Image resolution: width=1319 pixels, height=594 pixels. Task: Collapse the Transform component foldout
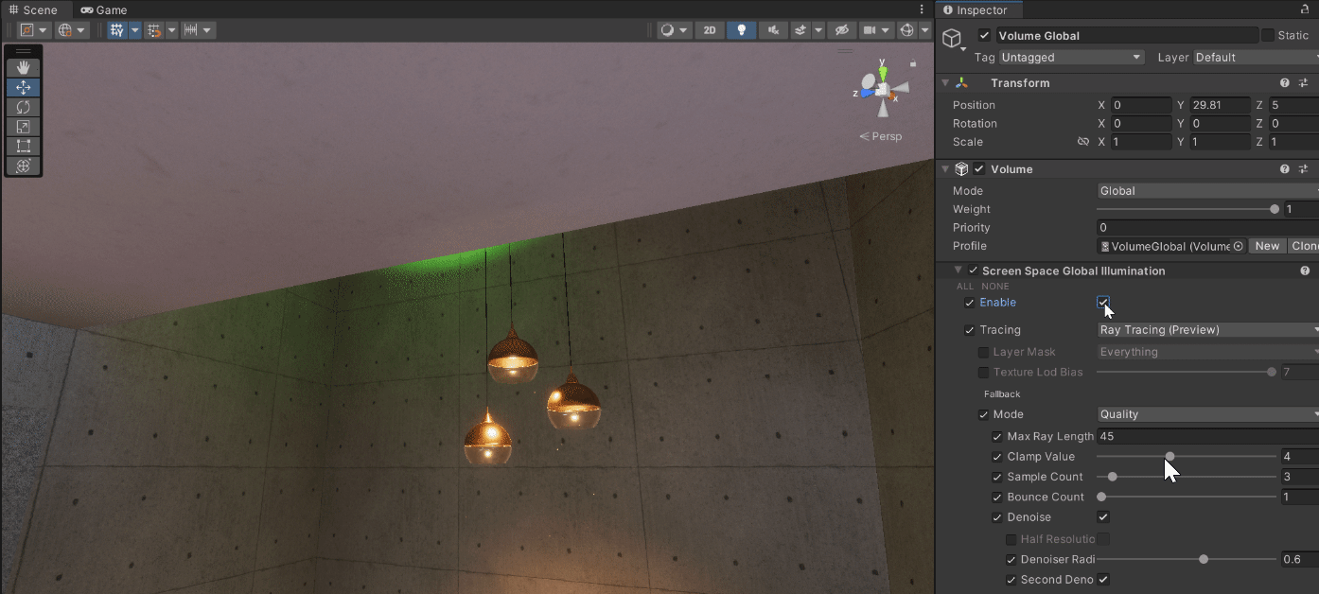(945, 83)
